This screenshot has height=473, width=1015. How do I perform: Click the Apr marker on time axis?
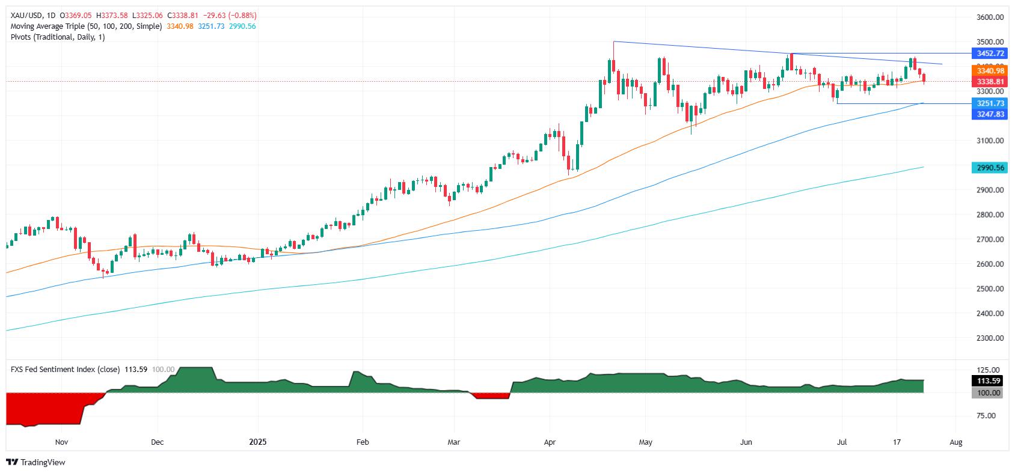[550, 442]
